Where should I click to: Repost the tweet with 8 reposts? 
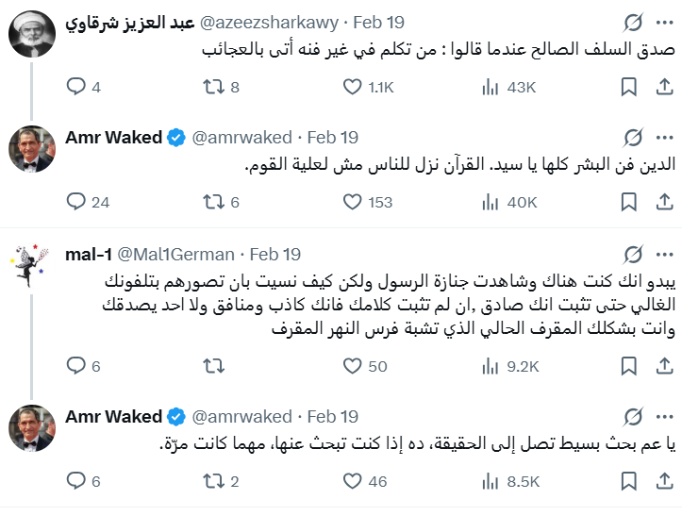point(214,88)
